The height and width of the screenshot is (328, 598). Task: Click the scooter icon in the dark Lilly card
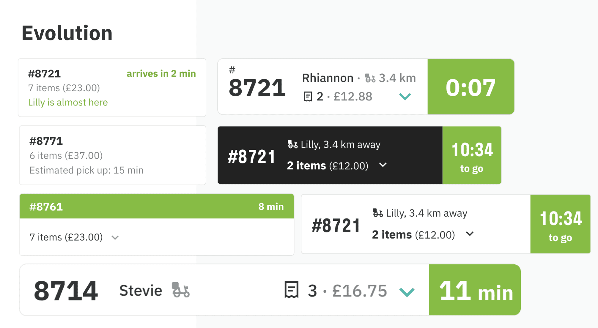(292, 144)
